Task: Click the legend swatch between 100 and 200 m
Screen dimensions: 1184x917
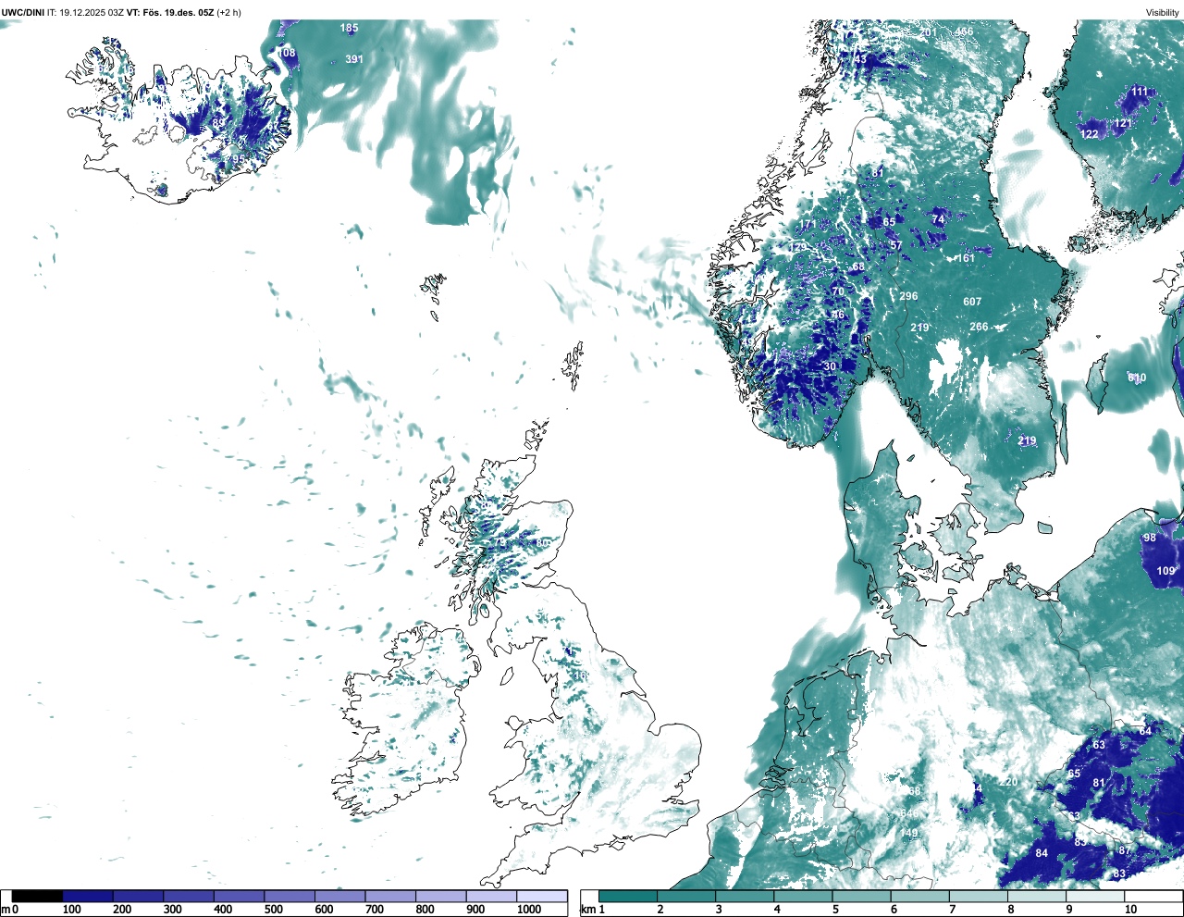Action: point(88,896)
